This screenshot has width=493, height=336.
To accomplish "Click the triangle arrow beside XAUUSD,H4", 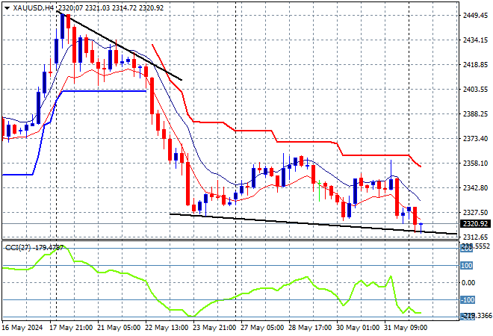I will pyautogui.click(x=7, y=8).
